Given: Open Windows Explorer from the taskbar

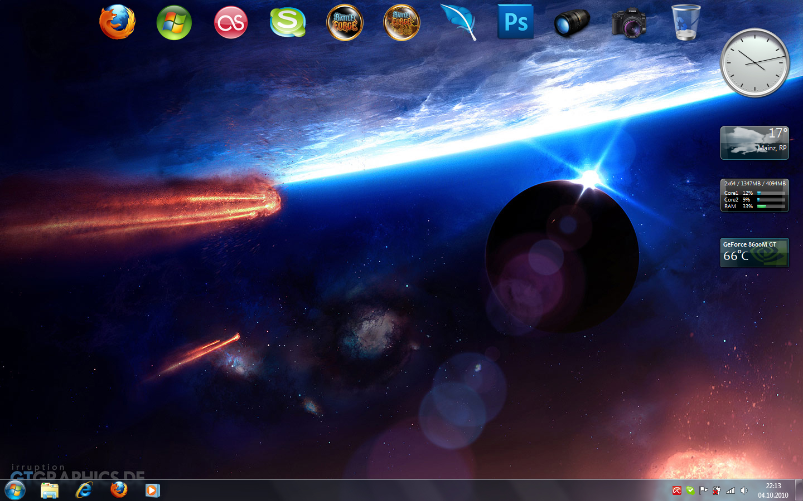Looking at the screenshot, I should pos(50,490).
